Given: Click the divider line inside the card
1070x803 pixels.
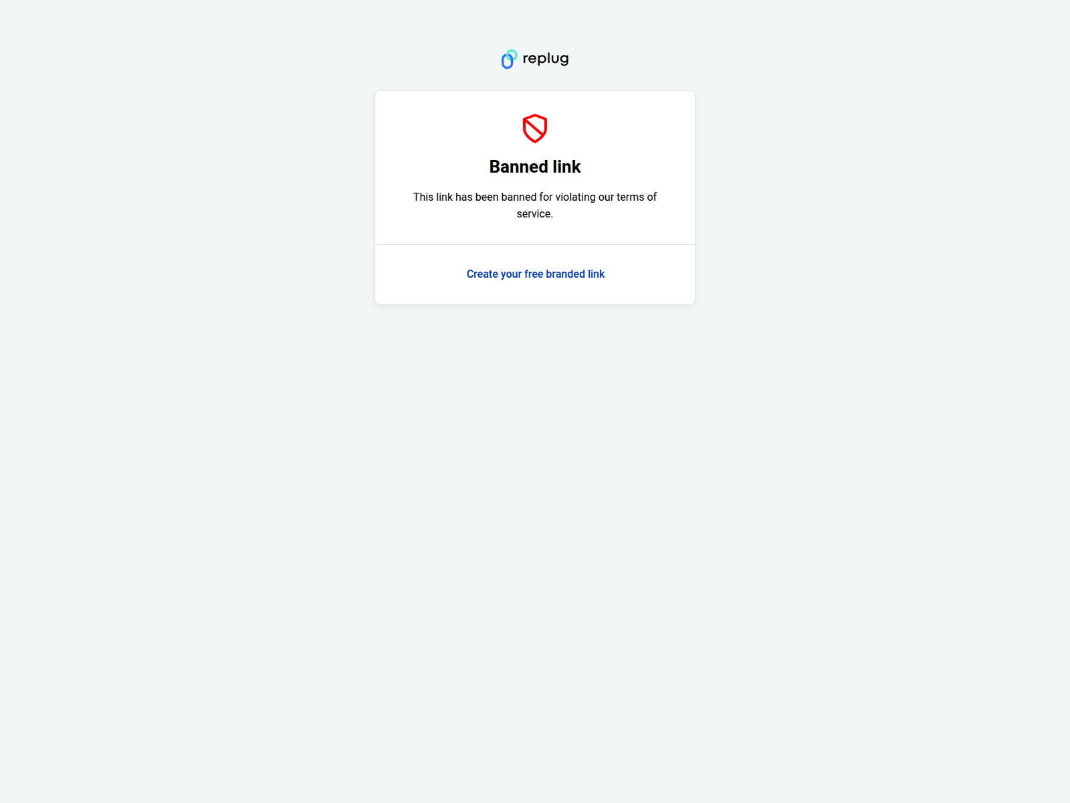Looking at the screenshot, I should (535, 244).
